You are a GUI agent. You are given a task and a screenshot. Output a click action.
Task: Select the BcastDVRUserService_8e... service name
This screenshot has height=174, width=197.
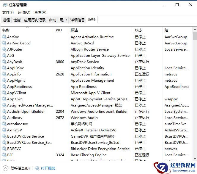[30, 143]
